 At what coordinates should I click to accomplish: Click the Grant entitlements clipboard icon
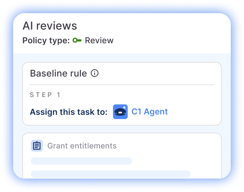[37, 146]
